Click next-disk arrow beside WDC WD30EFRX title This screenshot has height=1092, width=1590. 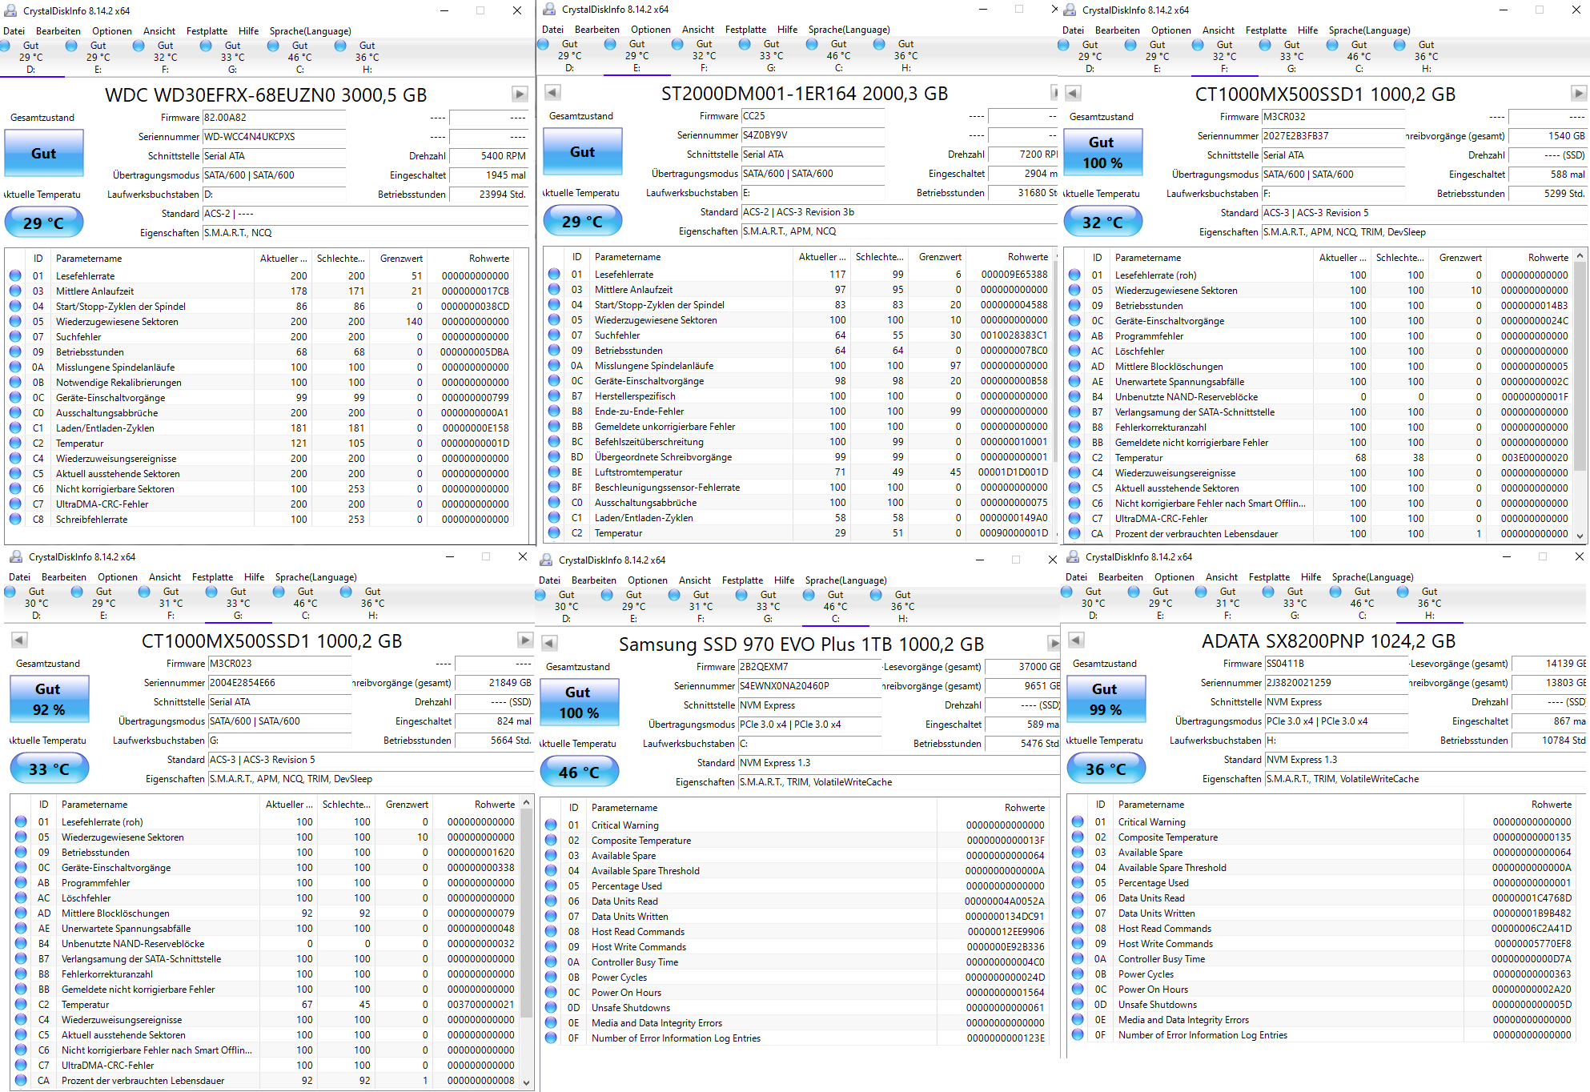[x=520, y=94]
